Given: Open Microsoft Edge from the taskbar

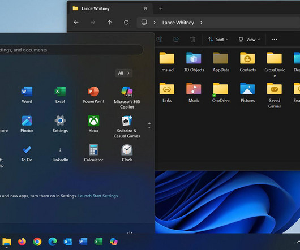Looking at the screenshot, I should click(53, 242).
